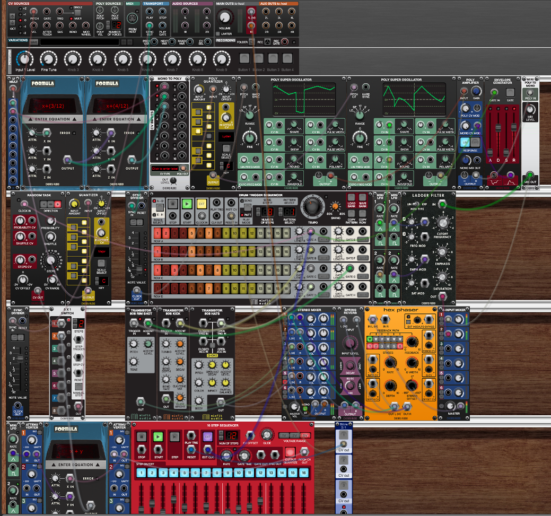
Task: Advance one step with the 16 Step Sequencer step button
Action: [x=174, y=437]
